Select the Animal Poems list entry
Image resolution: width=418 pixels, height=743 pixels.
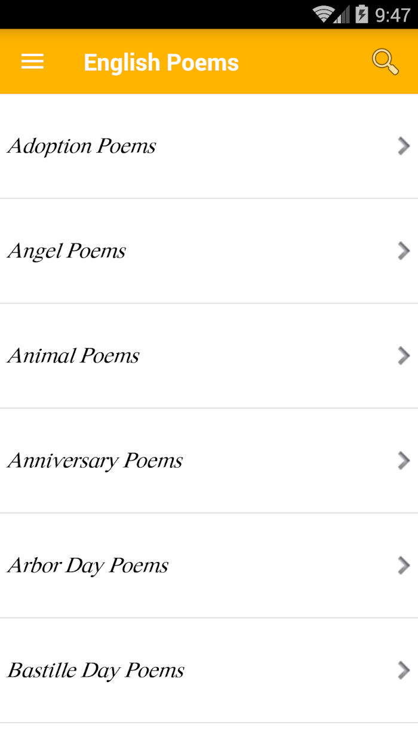tap(209, 356)
